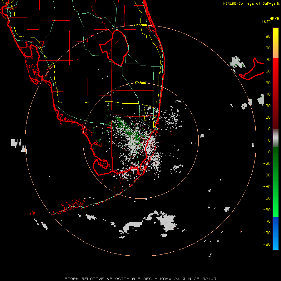The image size is (281, 281).
Task: Click the 50 value on velocity scale
Action: (268, 83)
